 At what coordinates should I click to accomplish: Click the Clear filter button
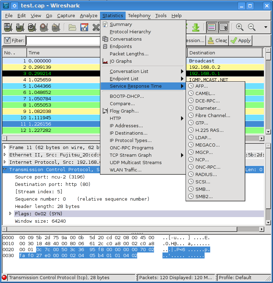(217, 40)
